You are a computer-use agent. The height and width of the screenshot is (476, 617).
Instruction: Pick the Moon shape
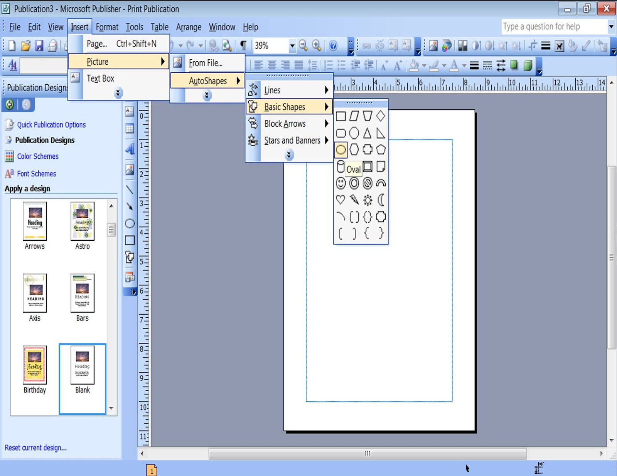[381, 200]
